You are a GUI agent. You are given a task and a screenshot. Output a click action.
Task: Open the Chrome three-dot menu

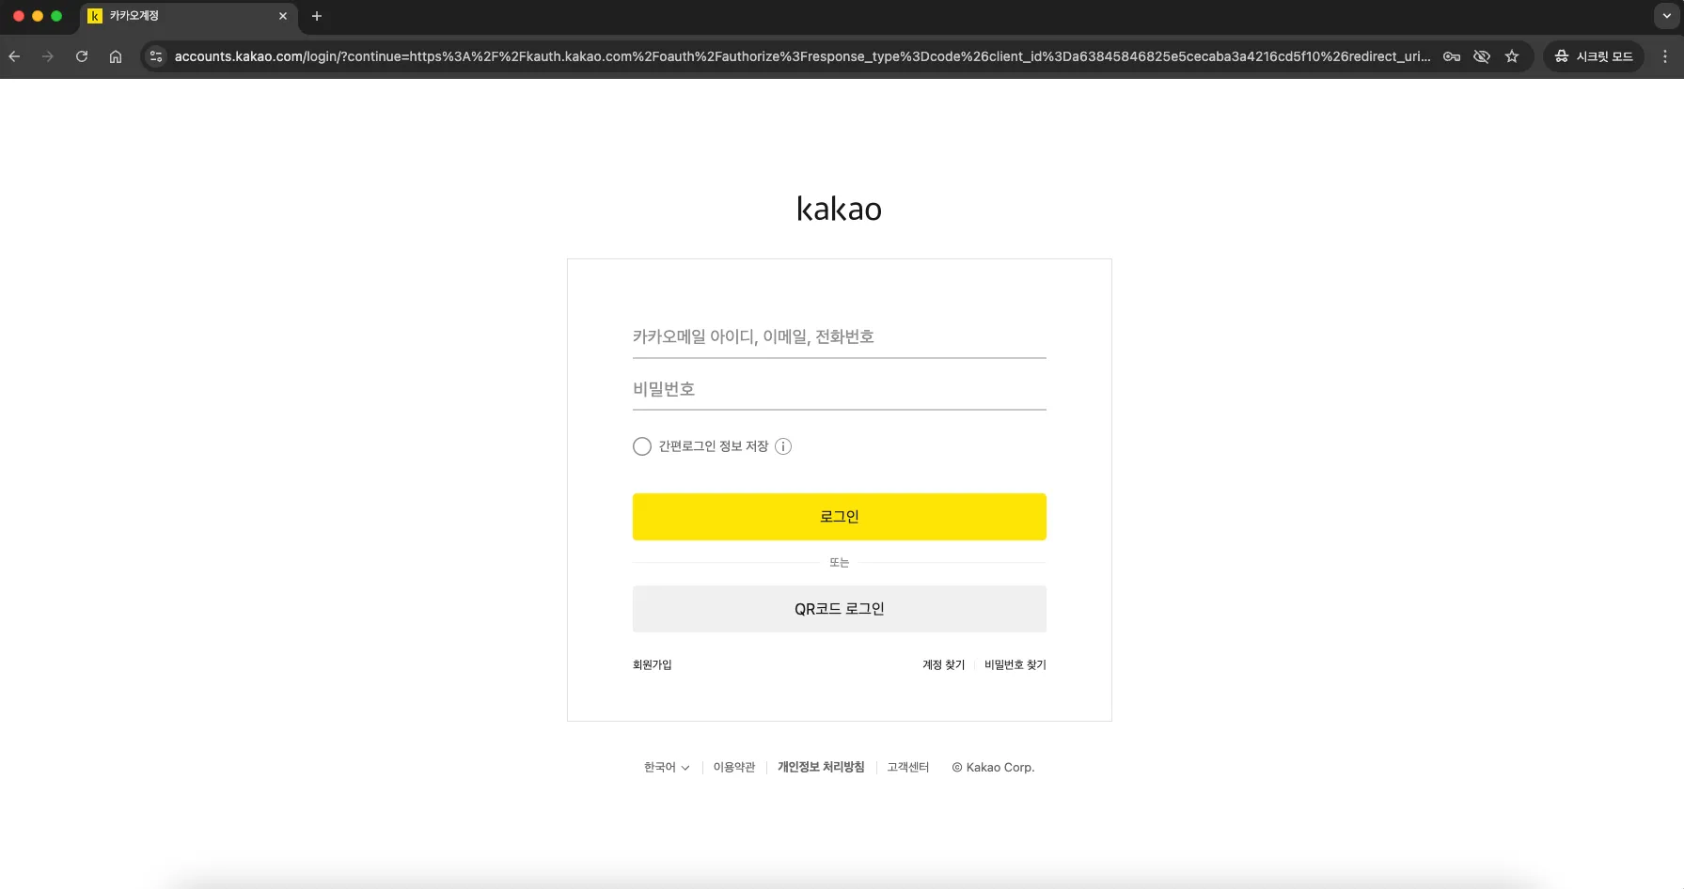(1665, 56)
